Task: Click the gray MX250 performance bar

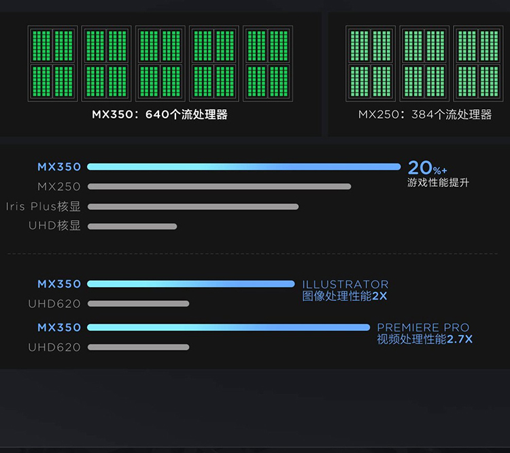Action: [x=219, y=186]
